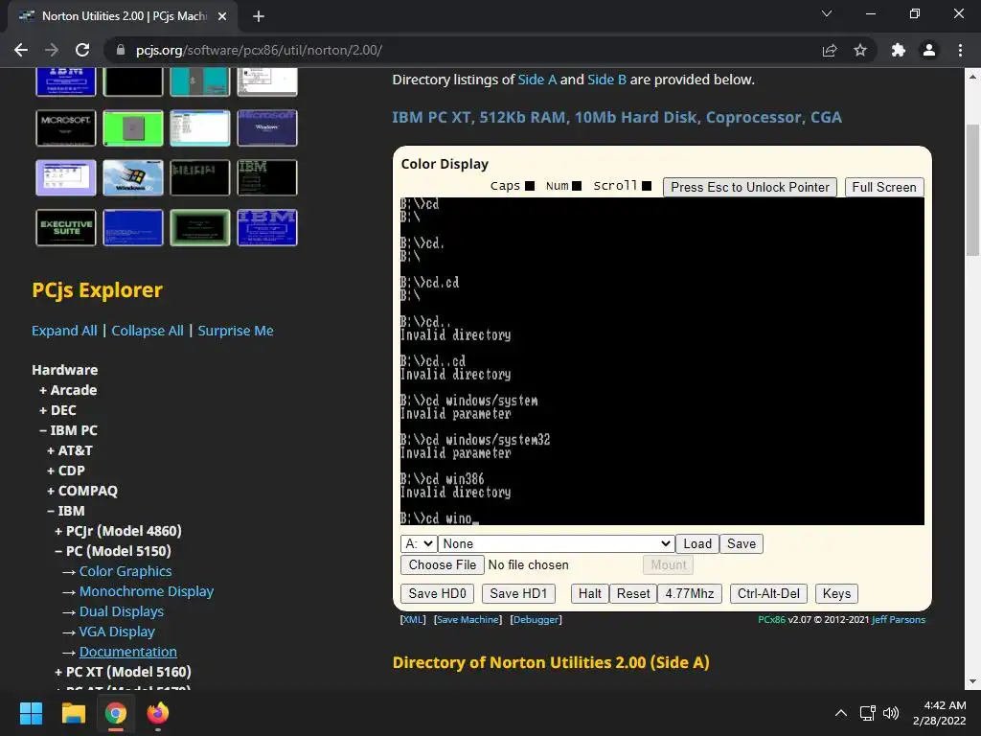Expand the AT&T tree node

[x=69, y=450]
